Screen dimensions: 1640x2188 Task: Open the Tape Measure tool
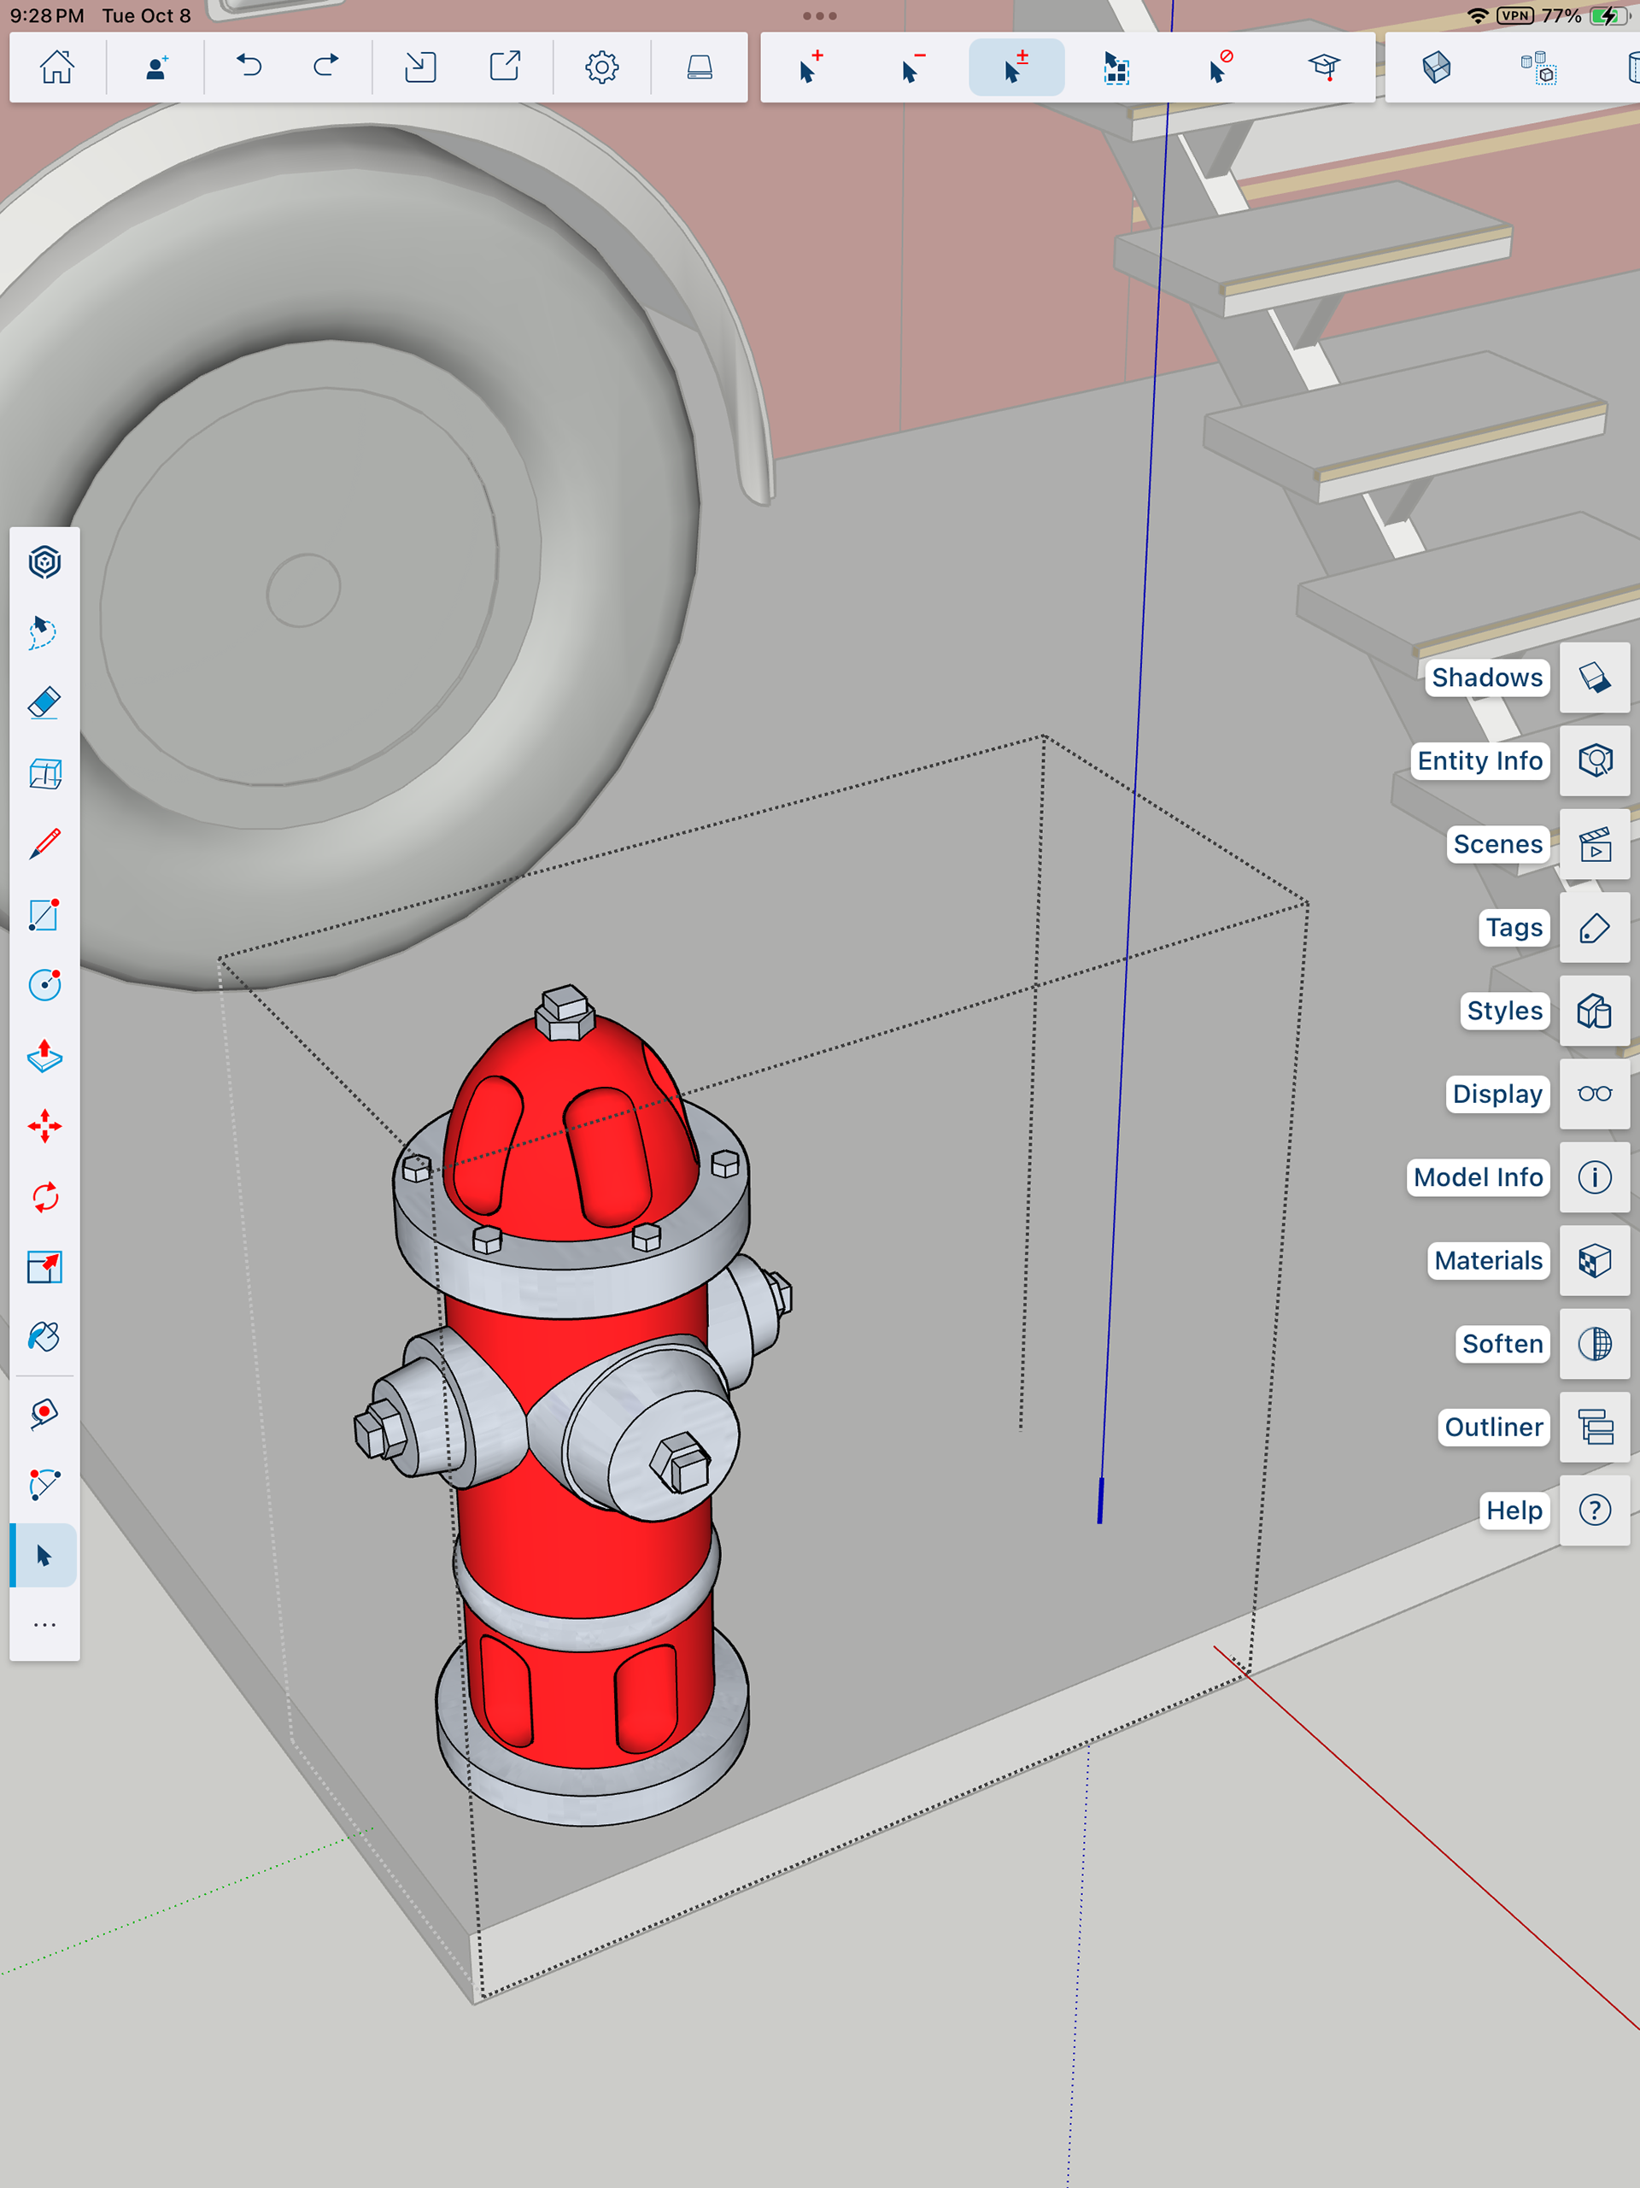[x=44, y=1413]
